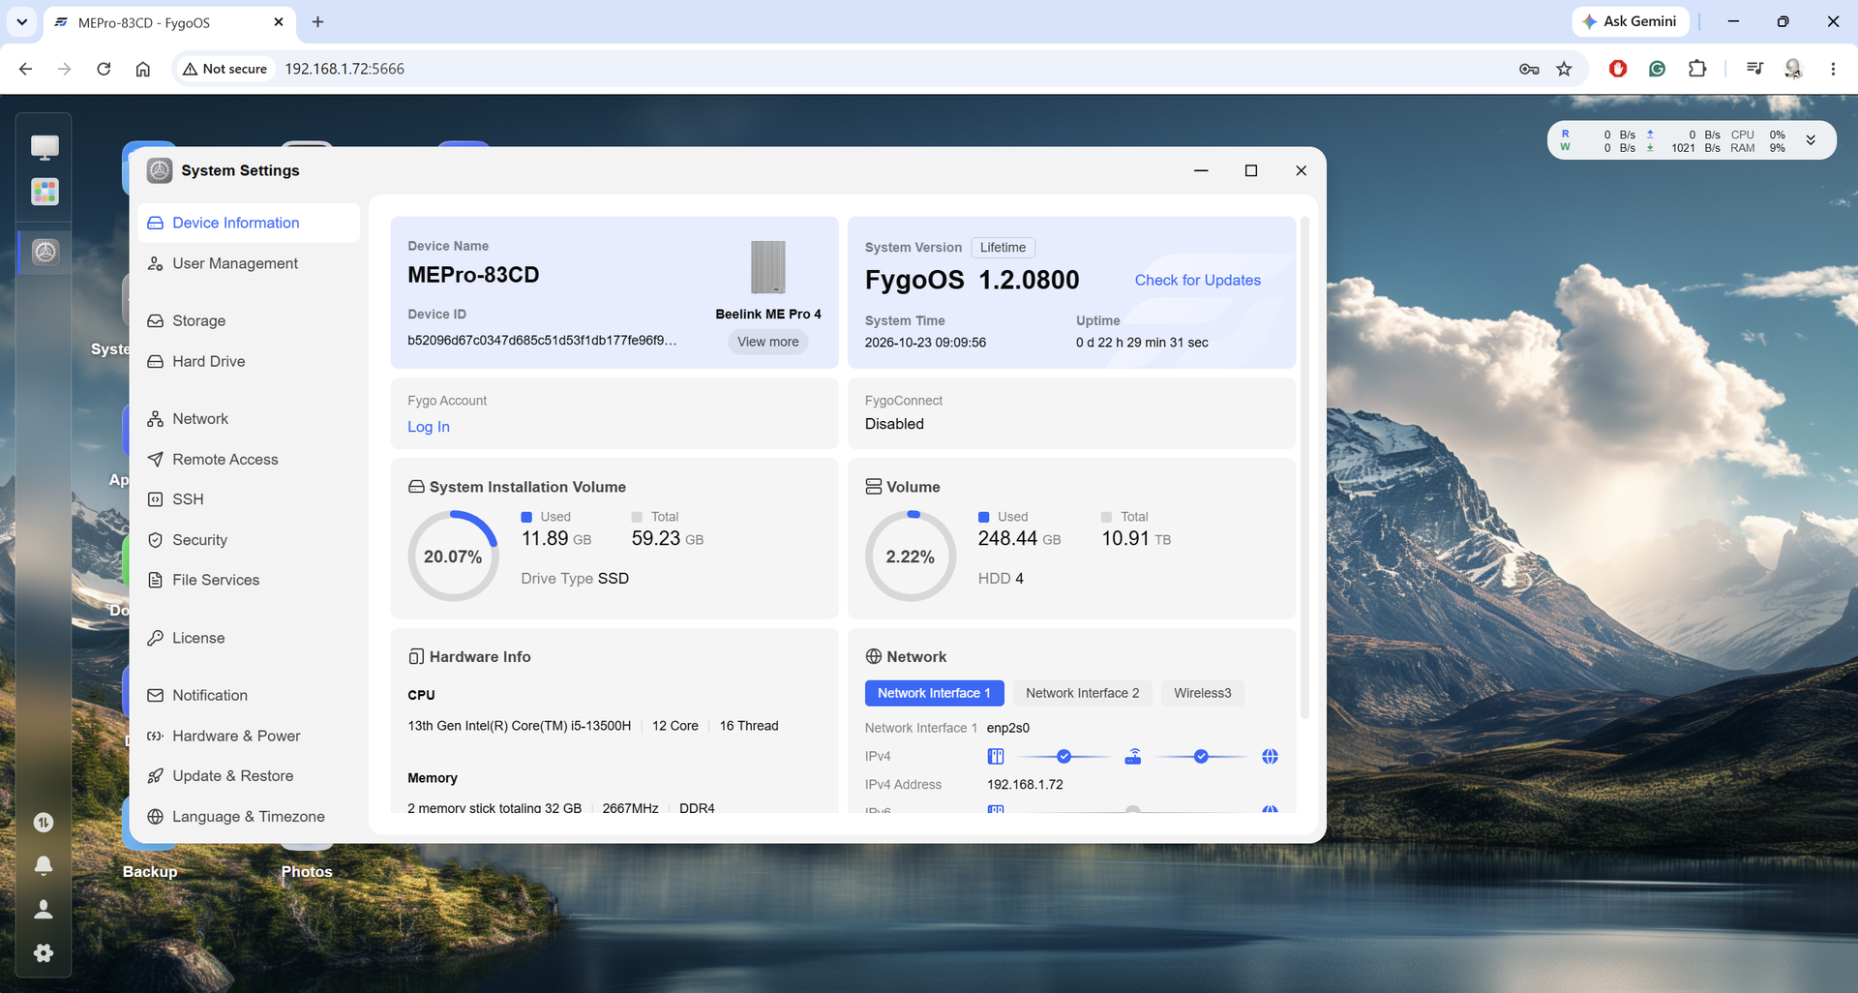Open the desktop monitor icon in dock
1858x993 pixels.
coord(45,147)
